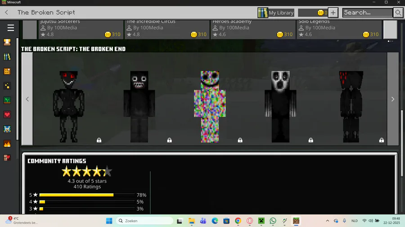Click the sidebar vertical scrollbar
This screenshot has width=405, height=227.
tap(17, 89)
